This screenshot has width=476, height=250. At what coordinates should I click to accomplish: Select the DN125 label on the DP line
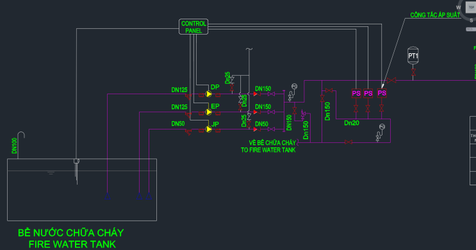(x=179, y=90)
